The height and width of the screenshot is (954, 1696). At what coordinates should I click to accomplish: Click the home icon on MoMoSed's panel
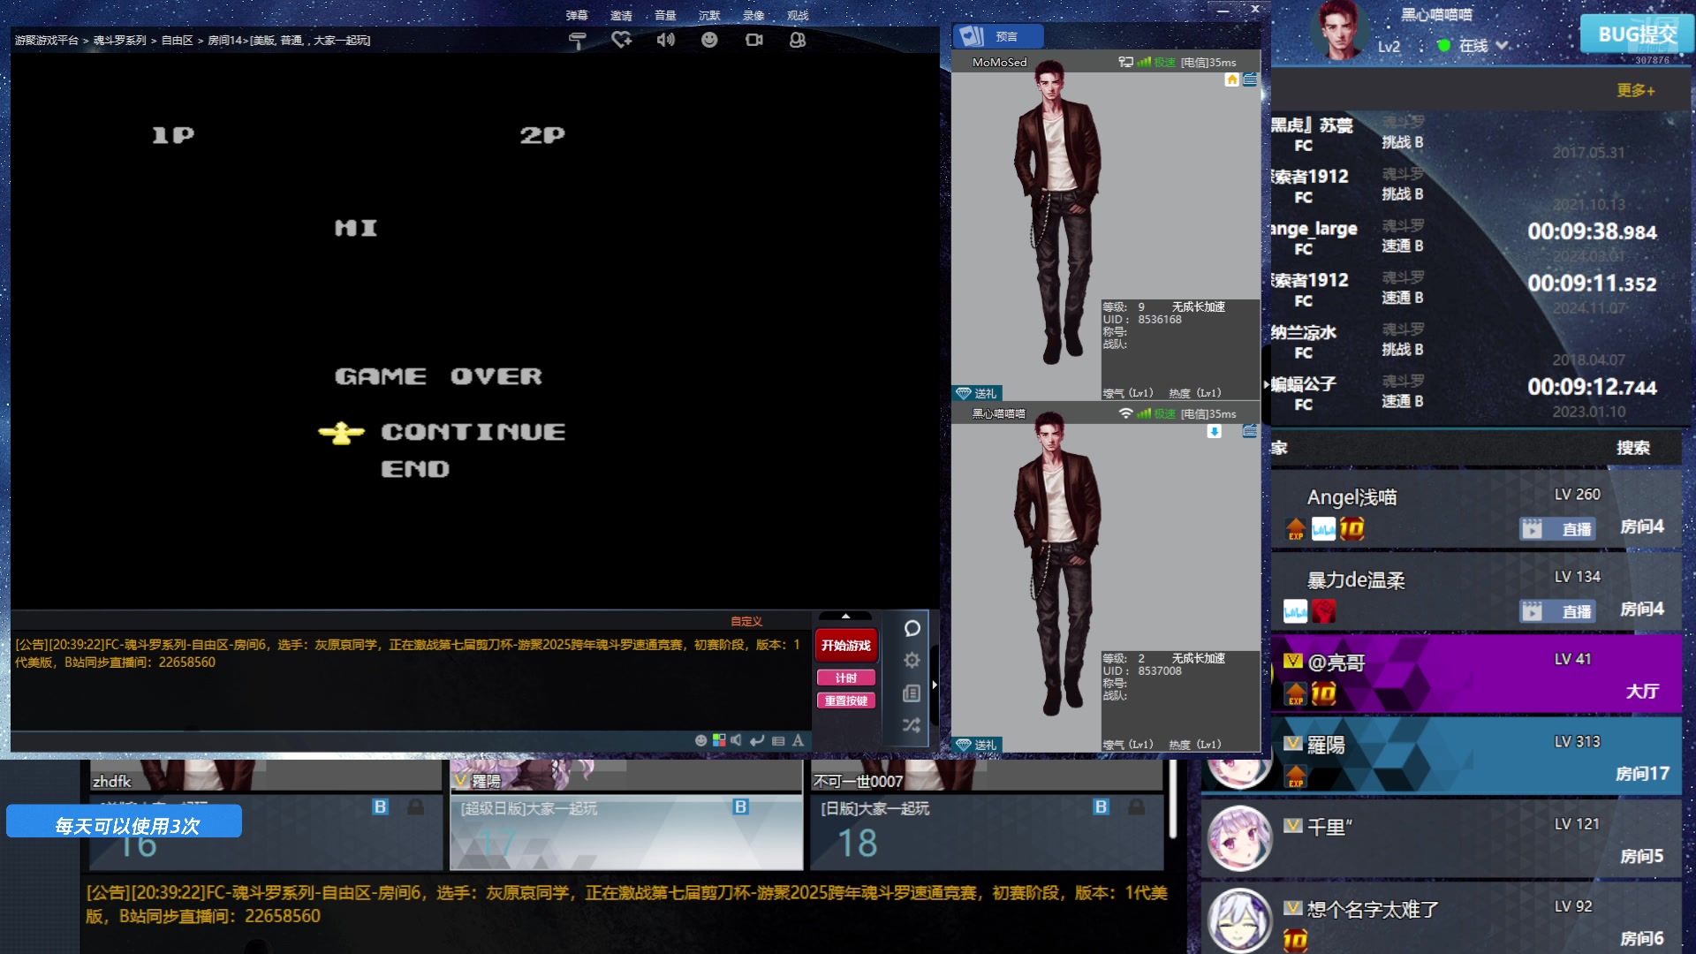coord(1232,79)
